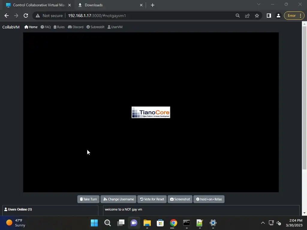Select the Control Collaborative Virtual Machine tab
Image resolution: width=307 pixels, height=230 pixels.
click(38, 5)
